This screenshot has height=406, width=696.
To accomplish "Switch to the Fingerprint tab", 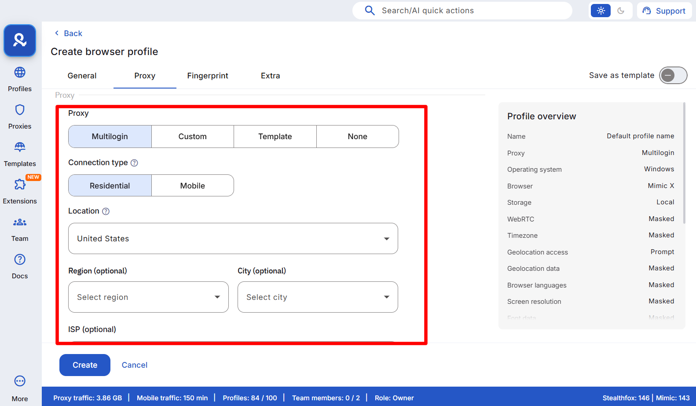I will 208,76.
